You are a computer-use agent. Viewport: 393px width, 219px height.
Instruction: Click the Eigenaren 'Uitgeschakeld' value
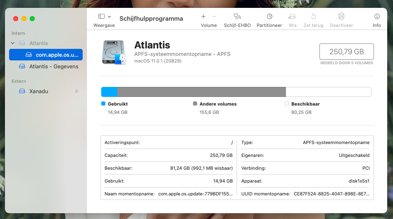pos(354,156)
